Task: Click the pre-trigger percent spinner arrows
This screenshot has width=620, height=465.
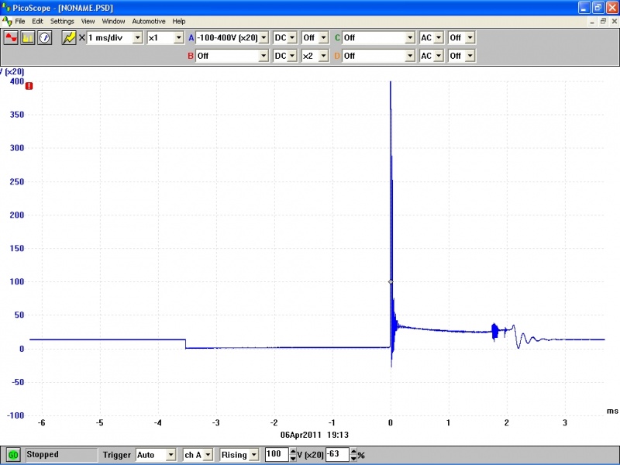Action: coord(353,455)
